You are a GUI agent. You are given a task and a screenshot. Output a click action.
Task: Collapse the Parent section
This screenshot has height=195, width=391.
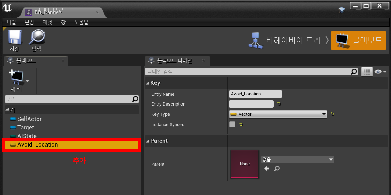click(147, 141)
